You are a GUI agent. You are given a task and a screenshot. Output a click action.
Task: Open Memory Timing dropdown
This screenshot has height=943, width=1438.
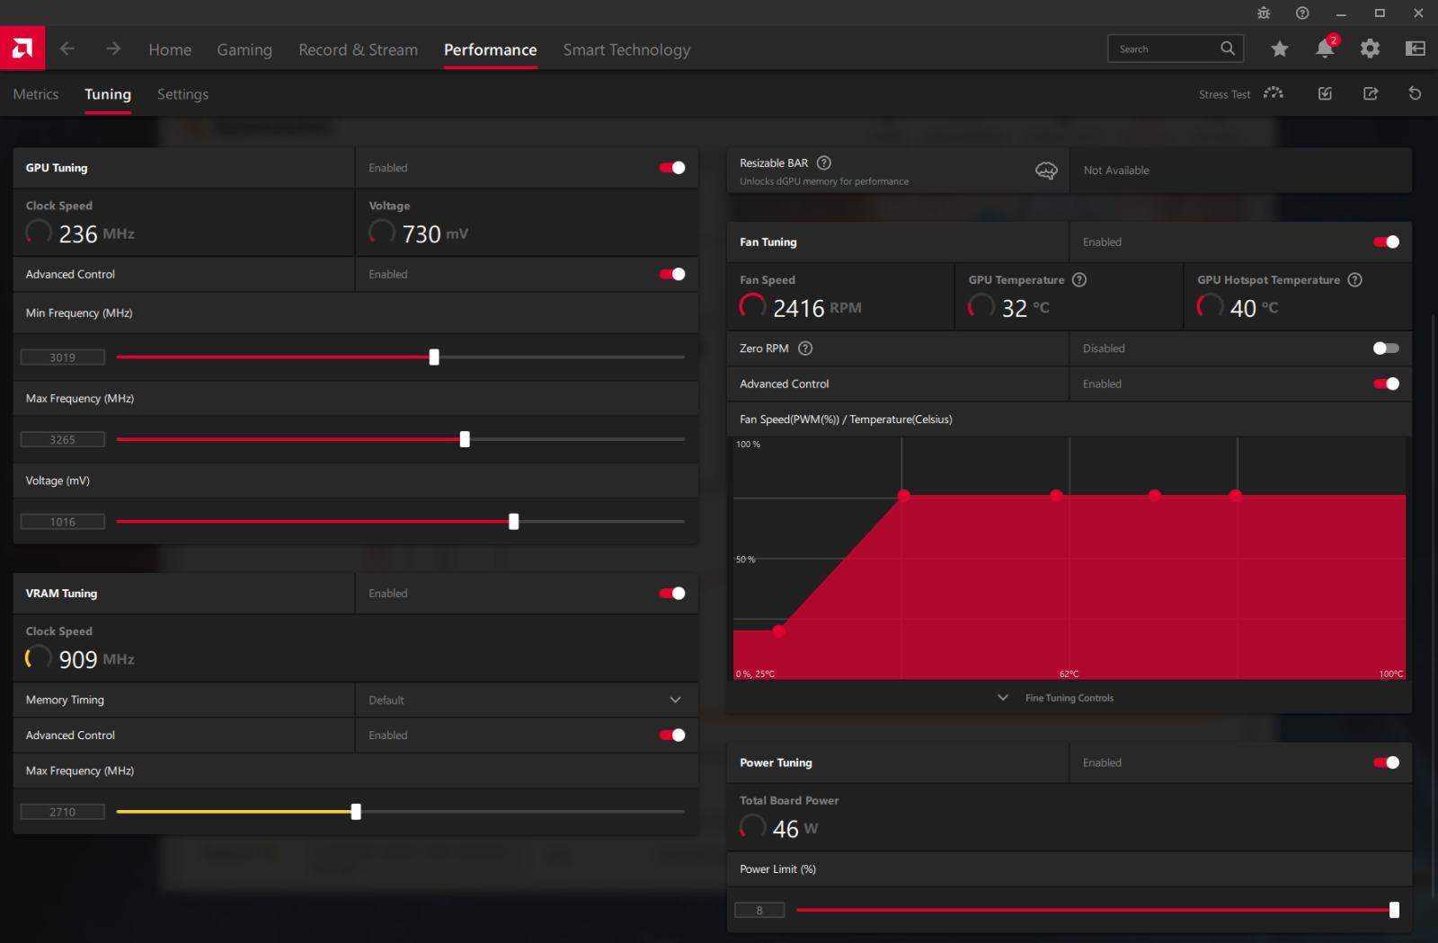click(527, 700)
